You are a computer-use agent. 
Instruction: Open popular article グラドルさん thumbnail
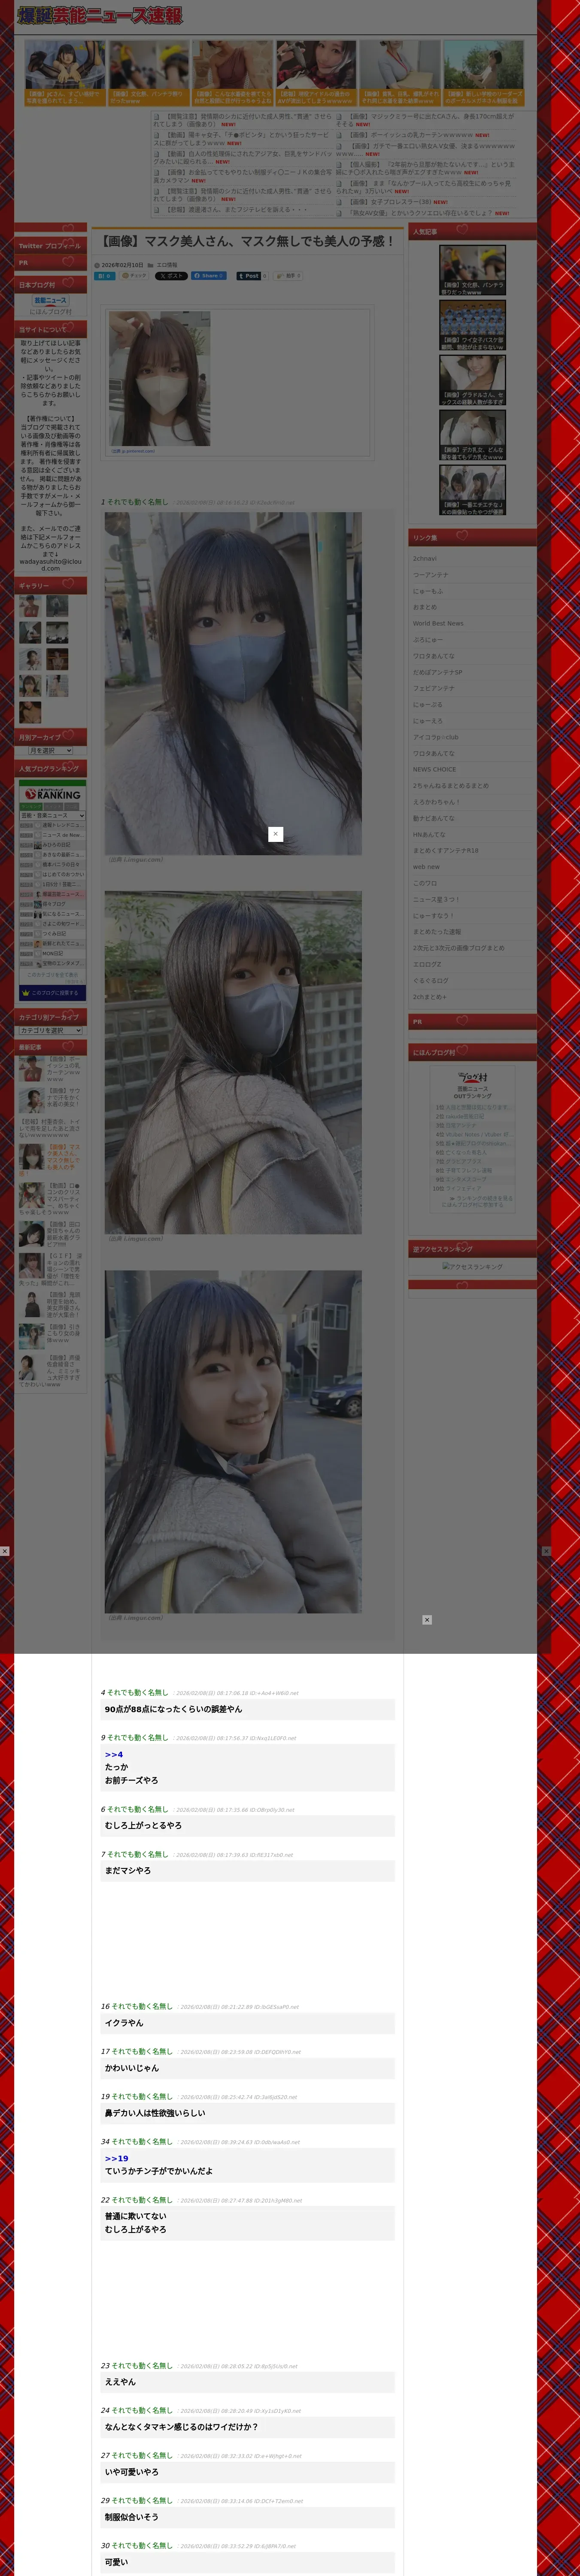point(472,380)
